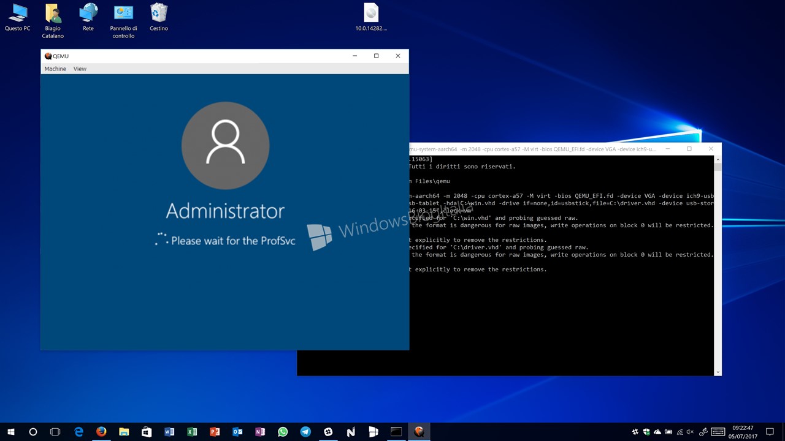The height and width of the screenshot is (441, 785).
Task: Launch Excel from taskbar
Action: (x=192, y=432)
